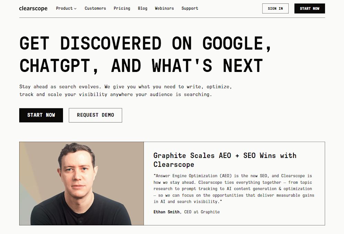Click the 'Get Discovered on Google' headline

[x=146, y=54]
